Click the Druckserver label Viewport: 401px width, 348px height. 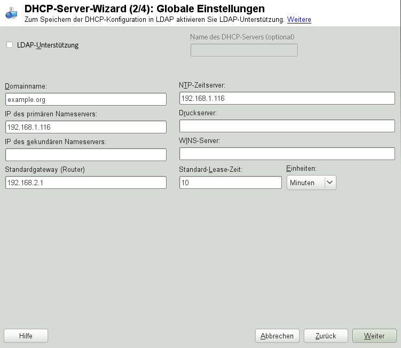pos(198,113)
